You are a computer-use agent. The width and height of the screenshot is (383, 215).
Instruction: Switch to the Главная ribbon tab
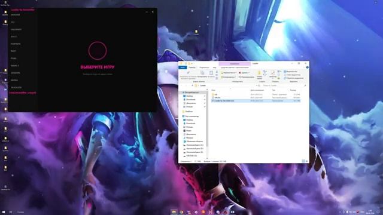tap(192, 67)
